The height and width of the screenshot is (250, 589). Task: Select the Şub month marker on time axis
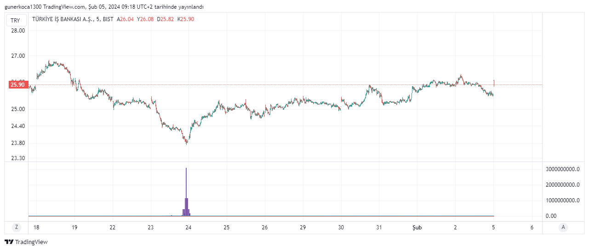[417, 227]
